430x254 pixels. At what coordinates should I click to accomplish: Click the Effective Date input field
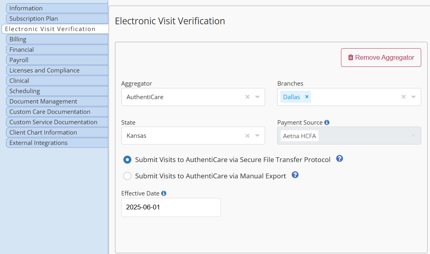pyautogui.click(x=171, y=207)
